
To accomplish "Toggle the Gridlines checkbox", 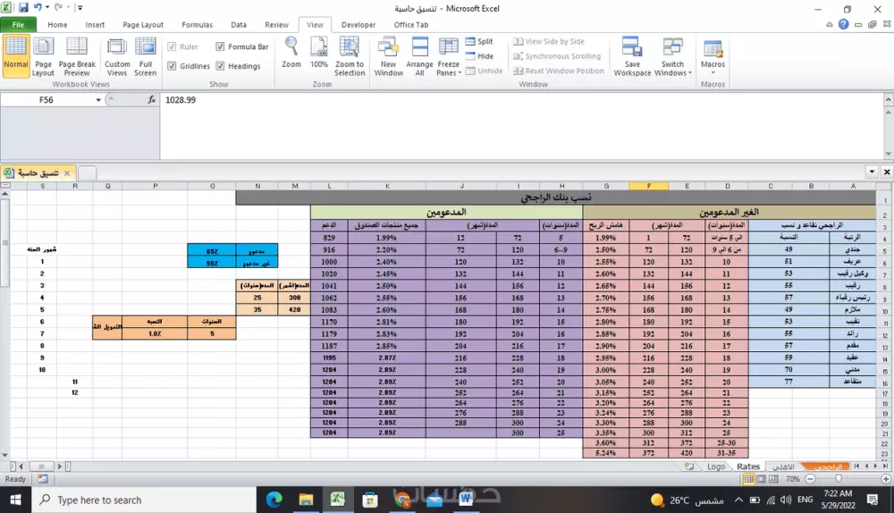I will 172,66.
